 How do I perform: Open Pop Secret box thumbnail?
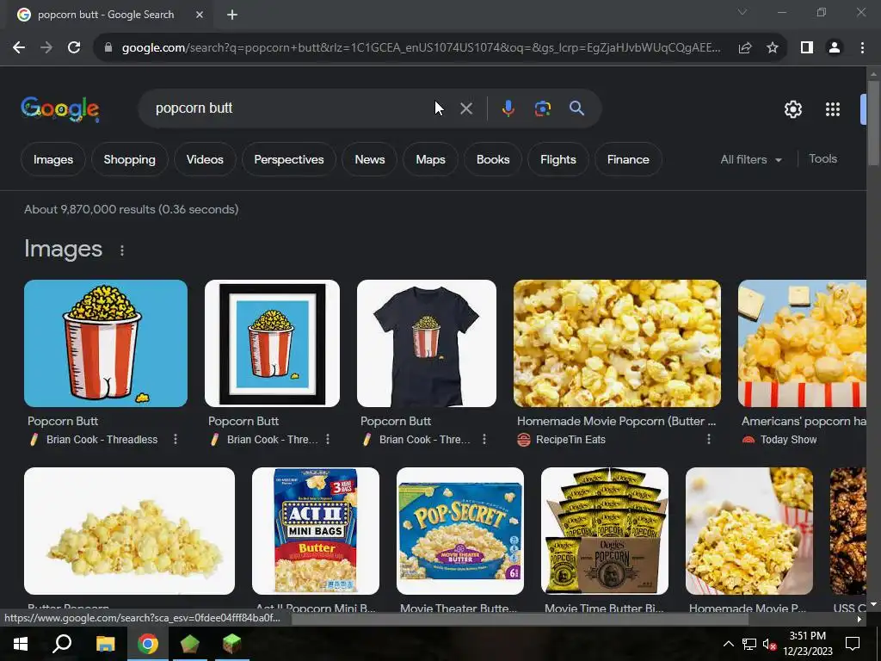click(460, 531)
